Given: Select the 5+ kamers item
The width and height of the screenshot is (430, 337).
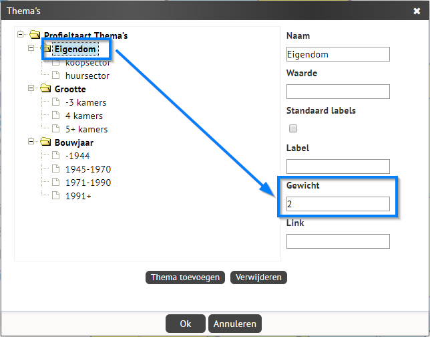Looking at the screenshot, I should (x=86, y=129).
